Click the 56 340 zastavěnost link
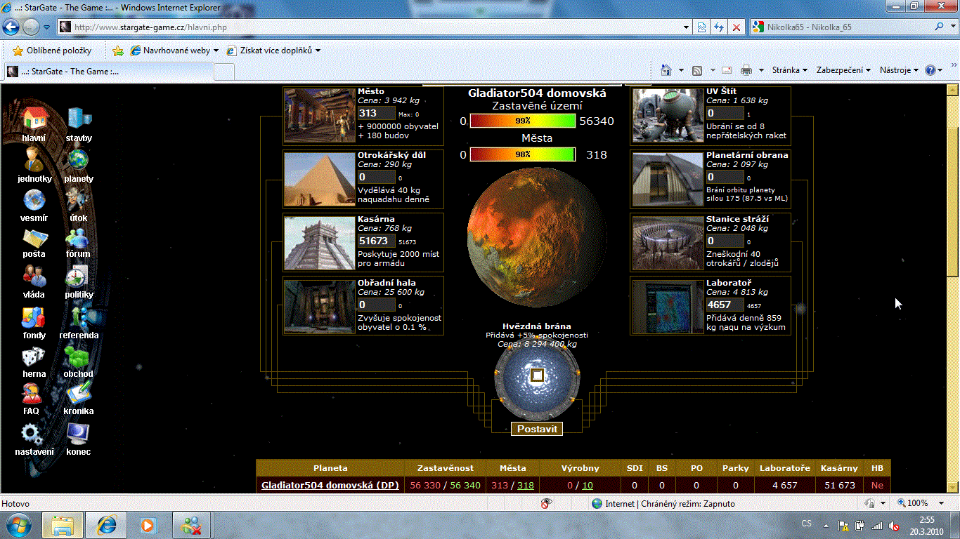 (x=465, y=485)
